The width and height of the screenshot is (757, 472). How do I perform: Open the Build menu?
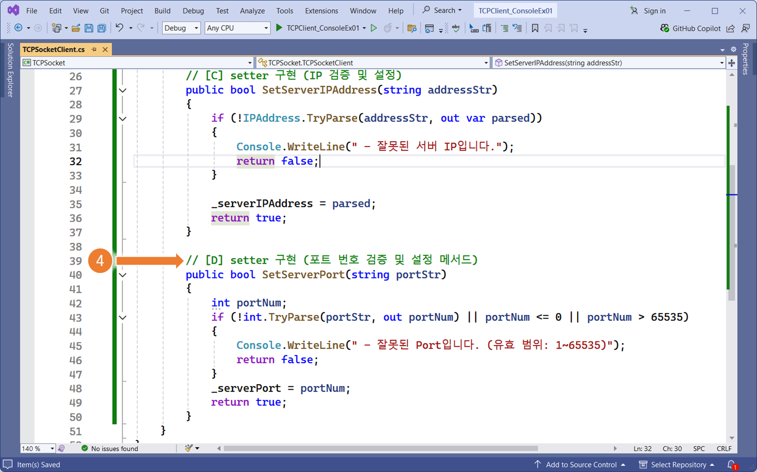click(163, 11)
